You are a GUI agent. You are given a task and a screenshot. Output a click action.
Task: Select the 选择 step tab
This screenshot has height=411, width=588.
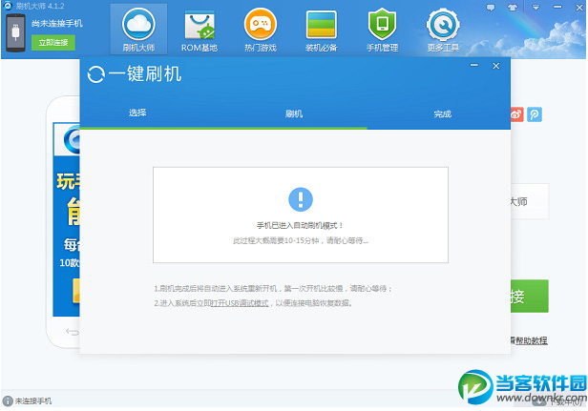137,113
